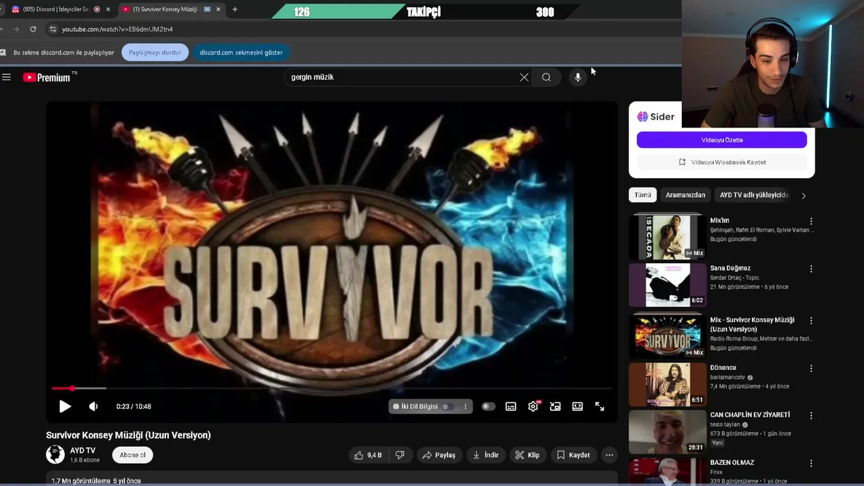Open player settings gear
Screen dimensions: 864x486
pyautogui.click(x=533, y=406)
